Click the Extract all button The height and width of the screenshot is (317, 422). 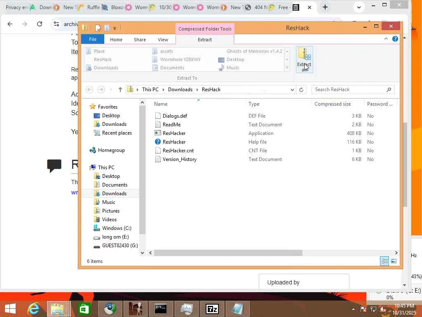click(305, 59)
